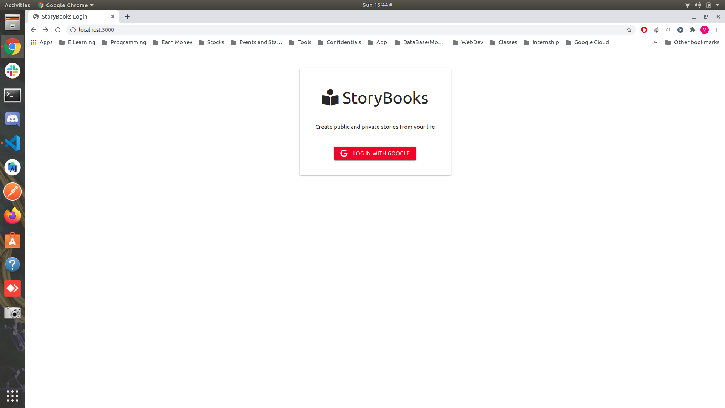Open the Firefox browser
Screen dimensions: 725x408
coord(12,215)
